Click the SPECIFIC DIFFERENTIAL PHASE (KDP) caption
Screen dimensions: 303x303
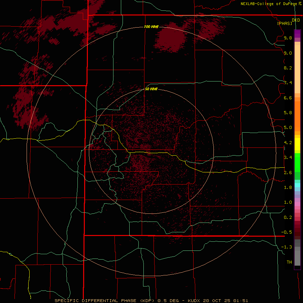[x=105, y=301]
